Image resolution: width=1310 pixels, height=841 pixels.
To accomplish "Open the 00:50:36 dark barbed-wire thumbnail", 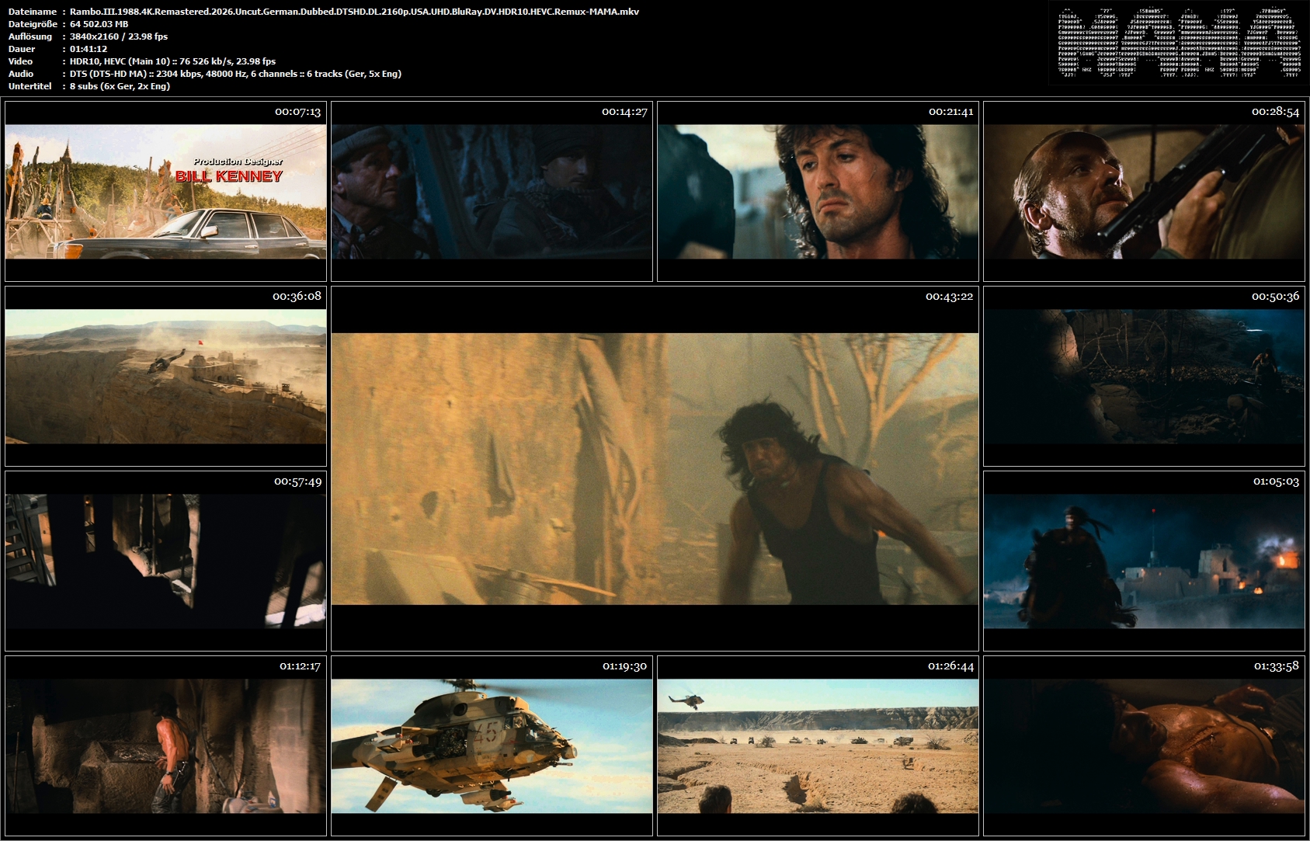I will pyautogui.click(x=1144, y=376).
